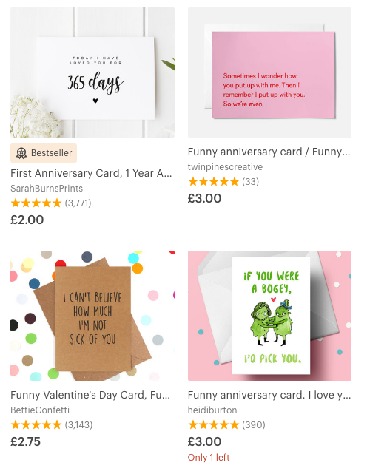
Task: Click the 'Only 1 left' stock notice
Action: tap(209, 458)
